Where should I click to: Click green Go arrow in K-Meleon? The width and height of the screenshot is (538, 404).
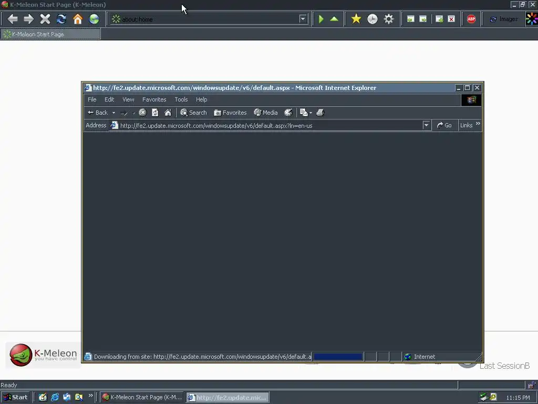[x=321, y=19]
